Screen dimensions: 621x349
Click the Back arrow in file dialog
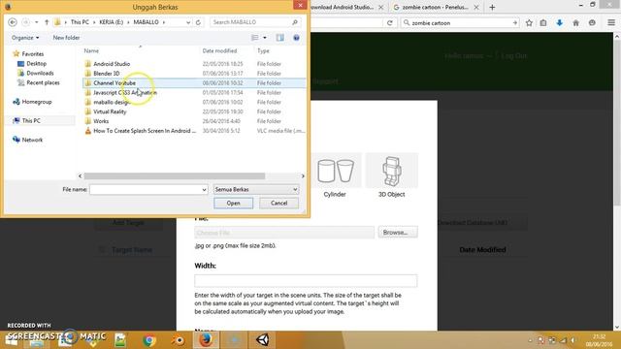point(13,22)
